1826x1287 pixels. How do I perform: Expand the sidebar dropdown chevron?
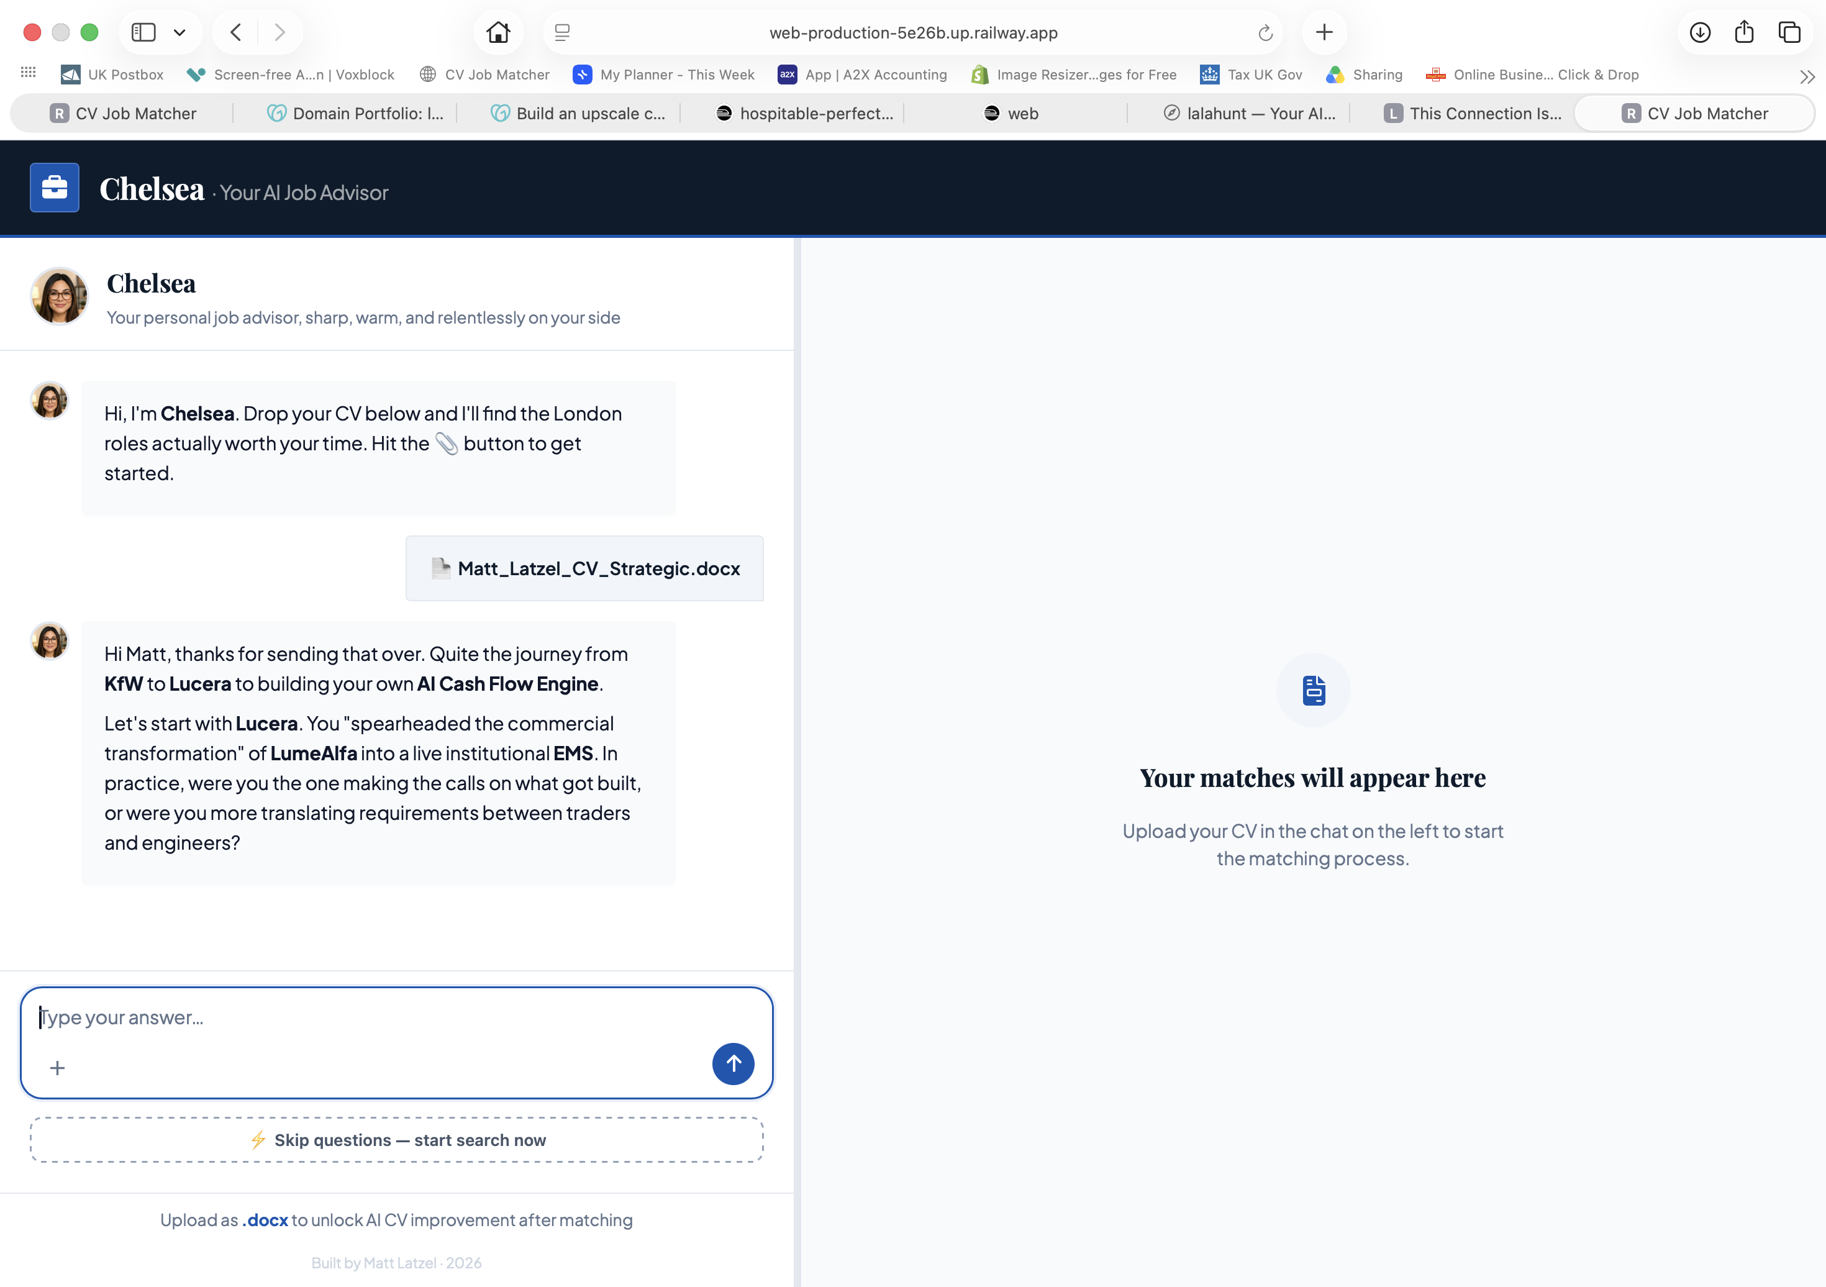[x=179, y=33]
